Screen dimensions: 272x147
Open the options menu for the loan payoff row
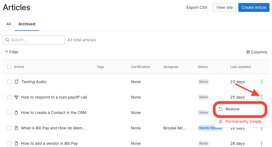(262, 97)
